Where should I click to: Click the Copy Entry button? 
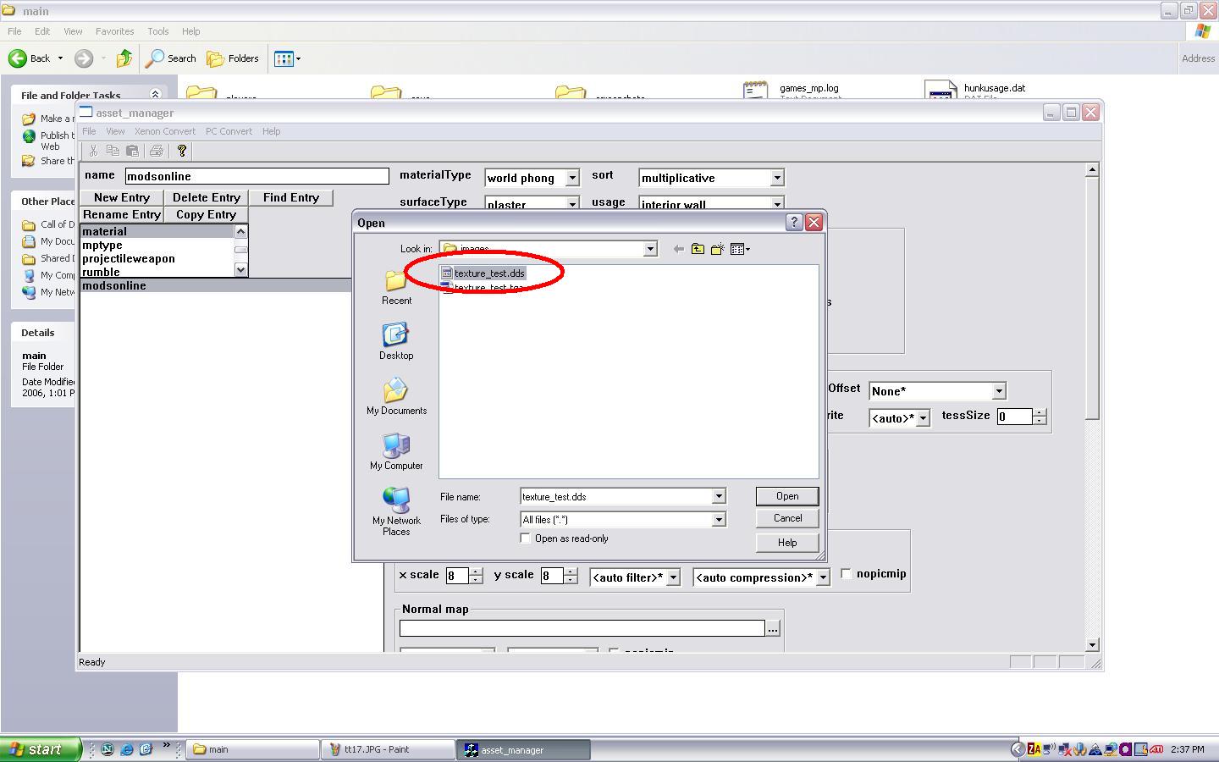pos(207,214)
